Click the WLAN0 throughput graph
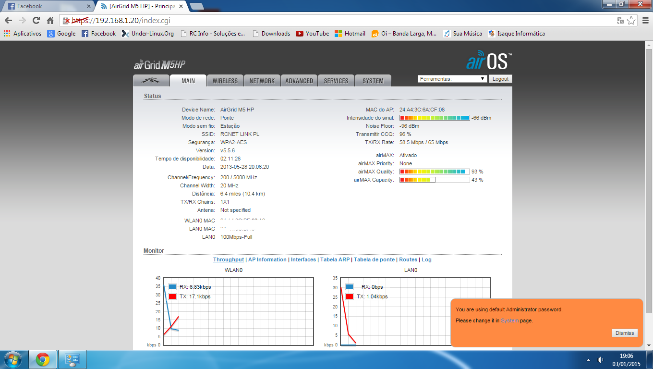This screenshot has width=653, height=369. (239, 311)
